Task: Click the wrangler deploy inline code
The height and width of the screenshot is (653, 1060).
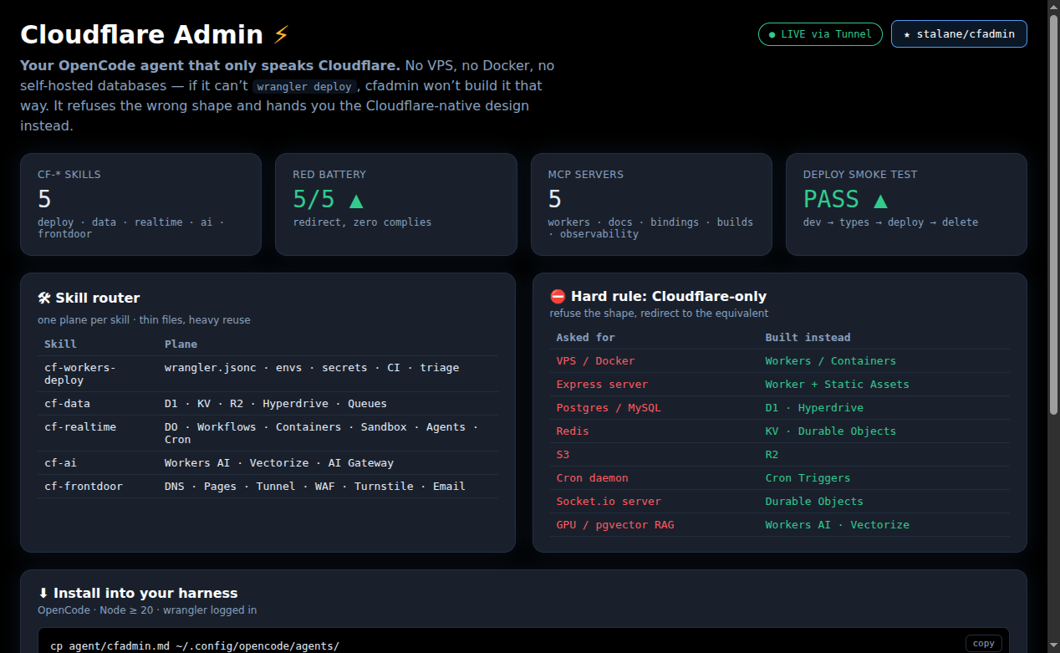Action: pos(306,86)
